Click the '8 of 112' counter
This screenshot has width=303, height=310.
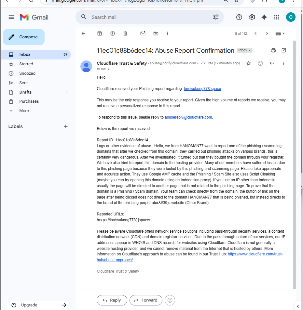coord(241,33)
